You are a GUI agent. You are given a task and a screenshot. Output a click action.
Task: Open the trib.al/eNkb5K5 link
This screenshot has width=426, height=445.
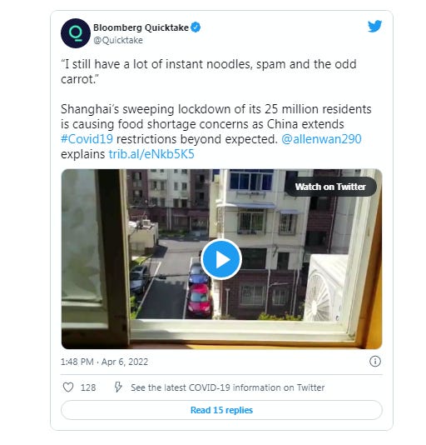tap(151, 154)
